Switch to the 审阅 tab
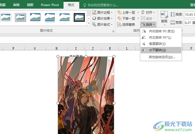 coord(16,5)
